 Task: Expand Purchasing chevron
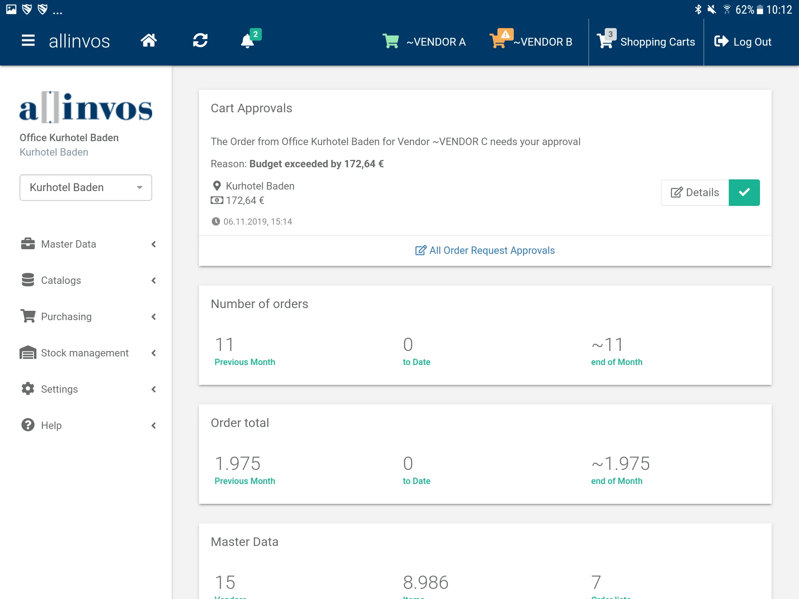click(154, 317)
